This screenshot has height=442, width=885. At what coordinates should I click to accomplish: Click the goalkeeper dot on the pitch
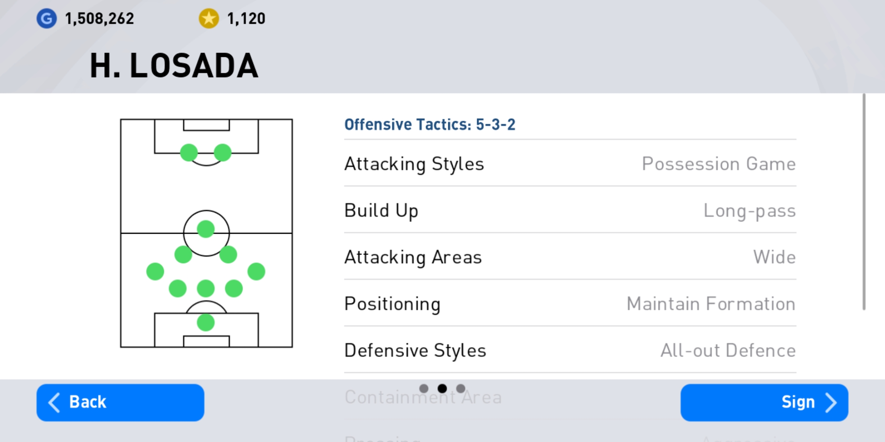pyautogui.click(x=206, y=322)
